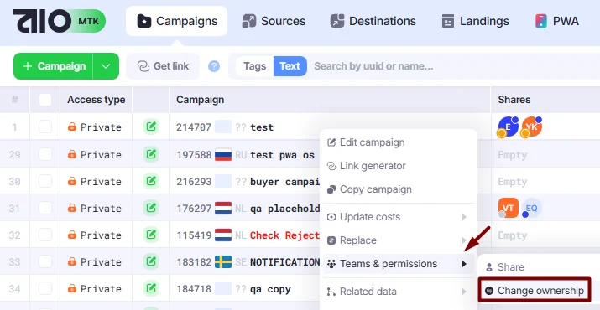600x310 pixels.
Task: Switch search mode to Tags
Action: pos(254,66)
